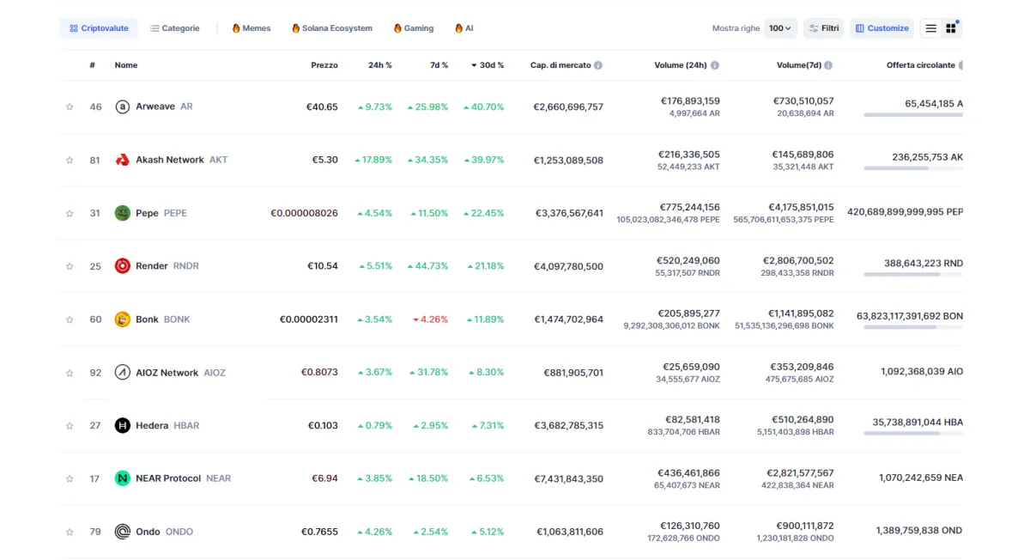Click AIOZ Network price €0.8073
Screen dimensions: 1030x560
pyautogui.click(x=319, y=373)
